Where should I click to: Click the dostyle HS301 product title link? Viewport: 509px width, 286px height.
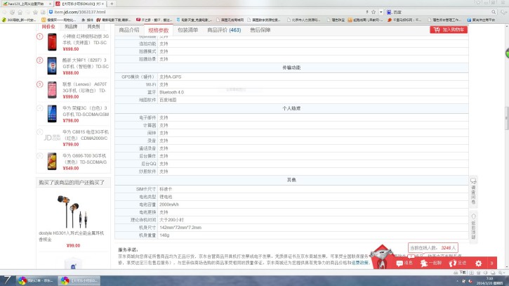tap(72, 236)
